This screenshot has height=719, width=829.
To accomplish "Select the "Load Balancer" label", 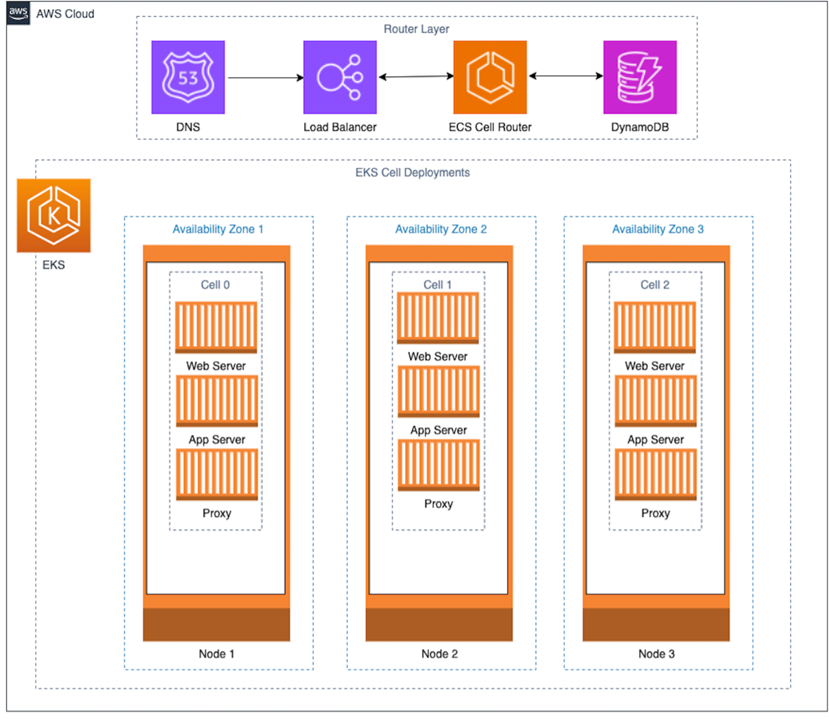I will tap(340, 127).
